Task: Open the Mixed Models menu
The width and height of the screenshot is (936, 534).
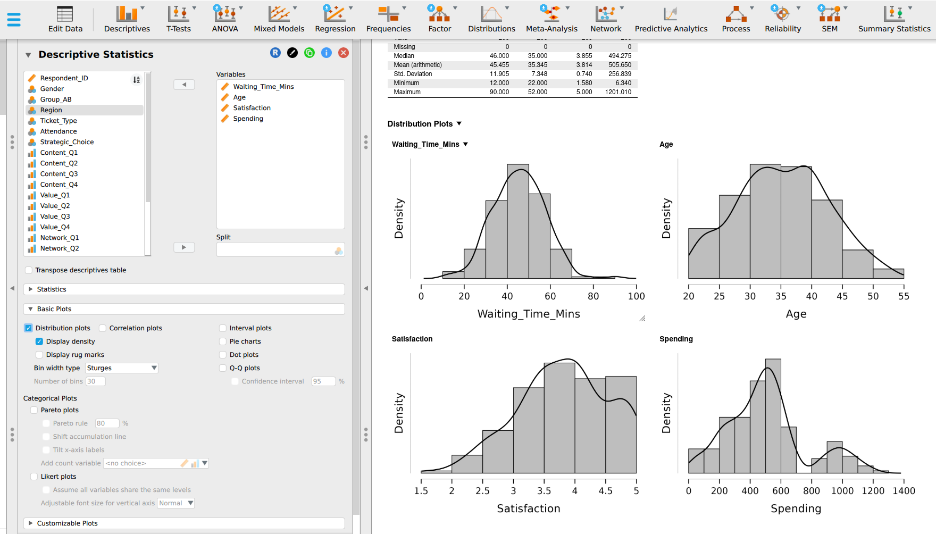Action: [x=279, y=20]
